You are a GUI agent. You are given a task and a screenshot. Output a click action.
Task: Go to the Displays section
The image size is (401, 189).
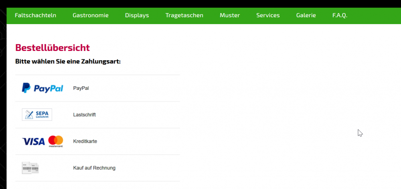point(137,15)
